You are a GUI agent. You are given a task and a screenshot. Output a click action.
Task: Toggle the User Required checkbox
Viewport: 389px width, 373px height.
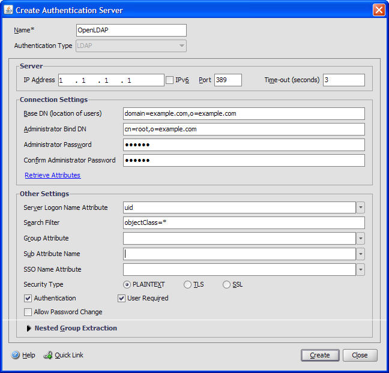pyautogui.click(x=121, y=298)
